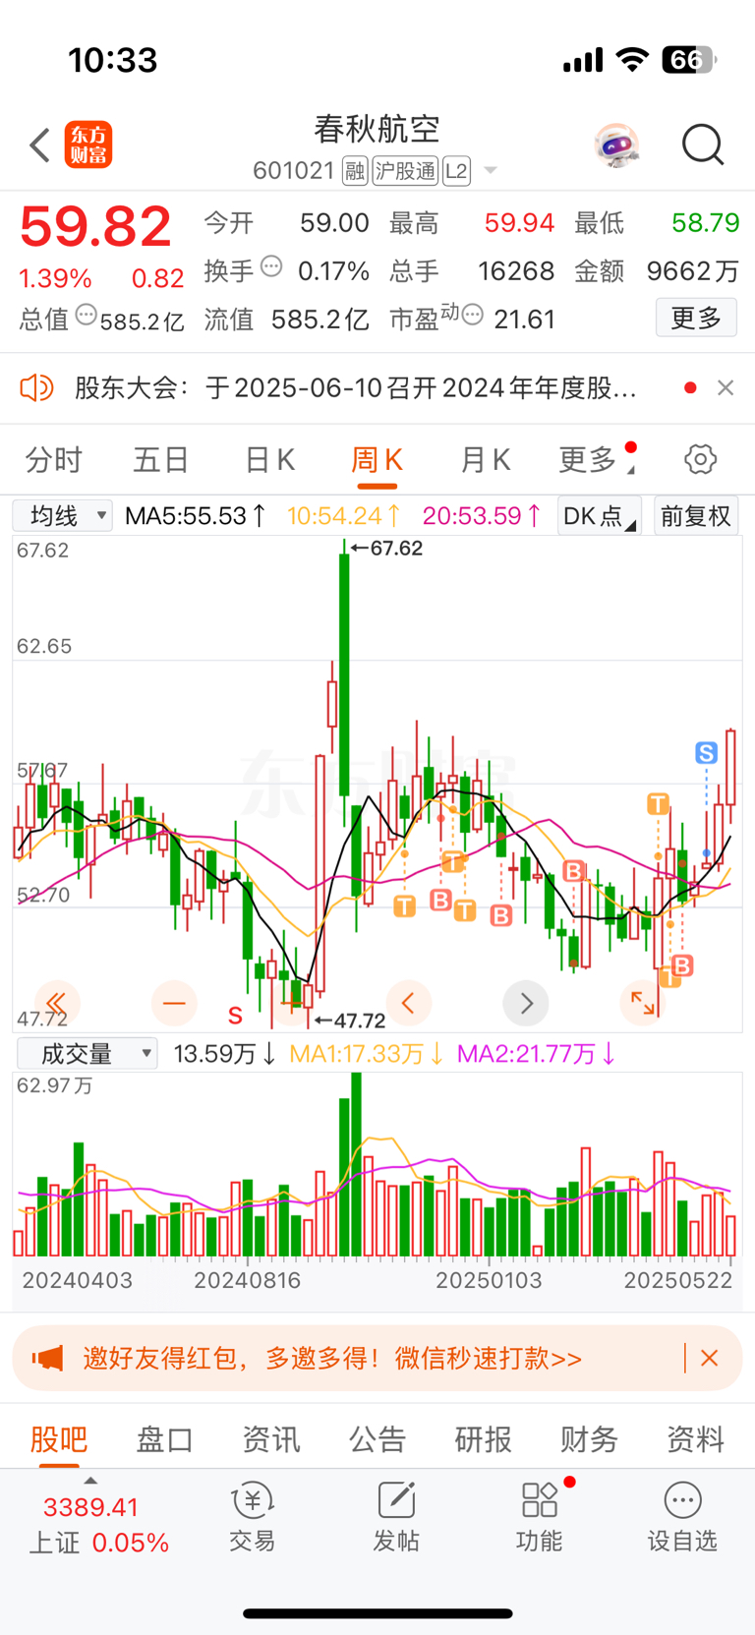Image resolution: width=755 pixels, height=1635 pixels.
Task: Switch to 资料 tab
Action: pos(696,1439)
